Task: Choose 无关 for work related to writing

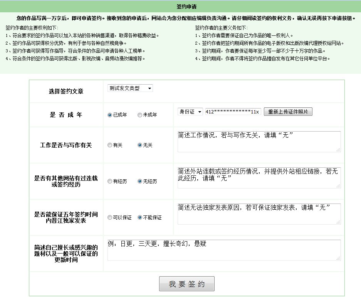Action: tap(139, 145)
